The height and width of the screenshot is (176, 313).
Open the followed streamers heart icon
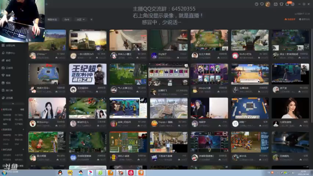(262, 4)
